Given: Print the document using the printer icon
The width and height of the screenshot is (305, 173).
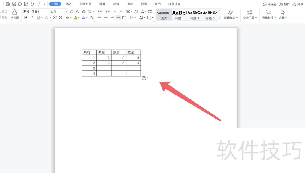Looking at the screenshot, I should (x=20, y=4).
